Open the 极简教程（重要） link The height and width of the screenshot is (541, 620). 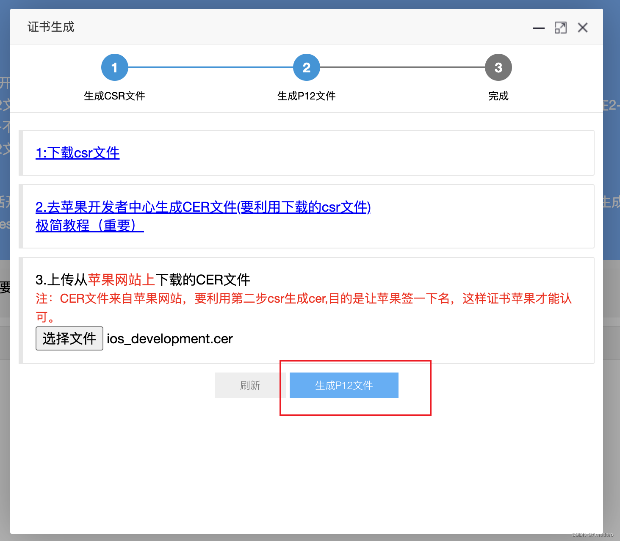90,225
